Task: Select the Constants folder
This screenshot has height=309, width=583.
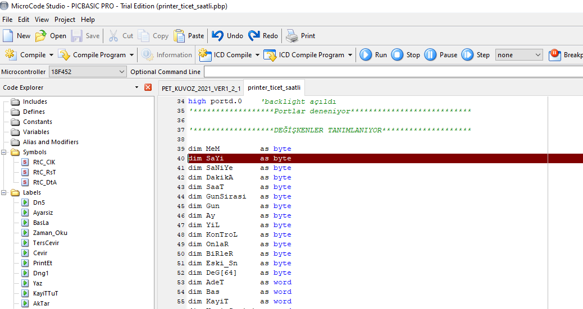Action: pyautogui.click(x=38, y=122)
